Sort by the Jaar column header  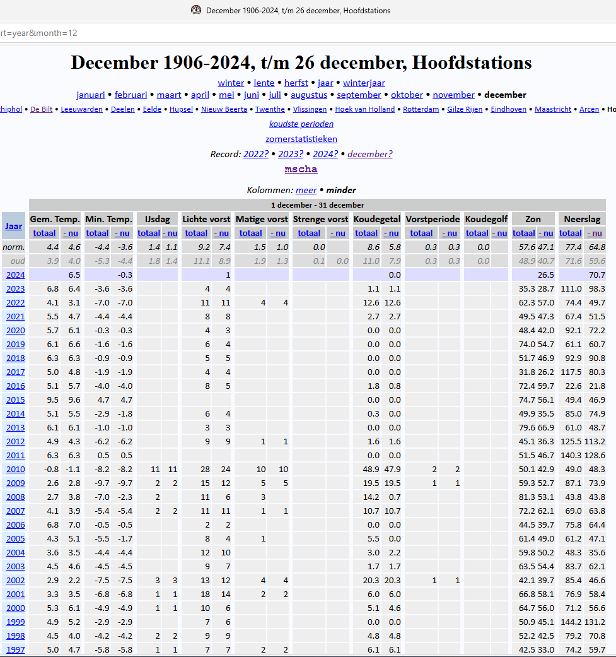13,227
